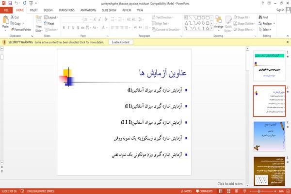Open Shape Outline dropdown
The height and width of the screenshot is (194, 291).
(244, 23)
